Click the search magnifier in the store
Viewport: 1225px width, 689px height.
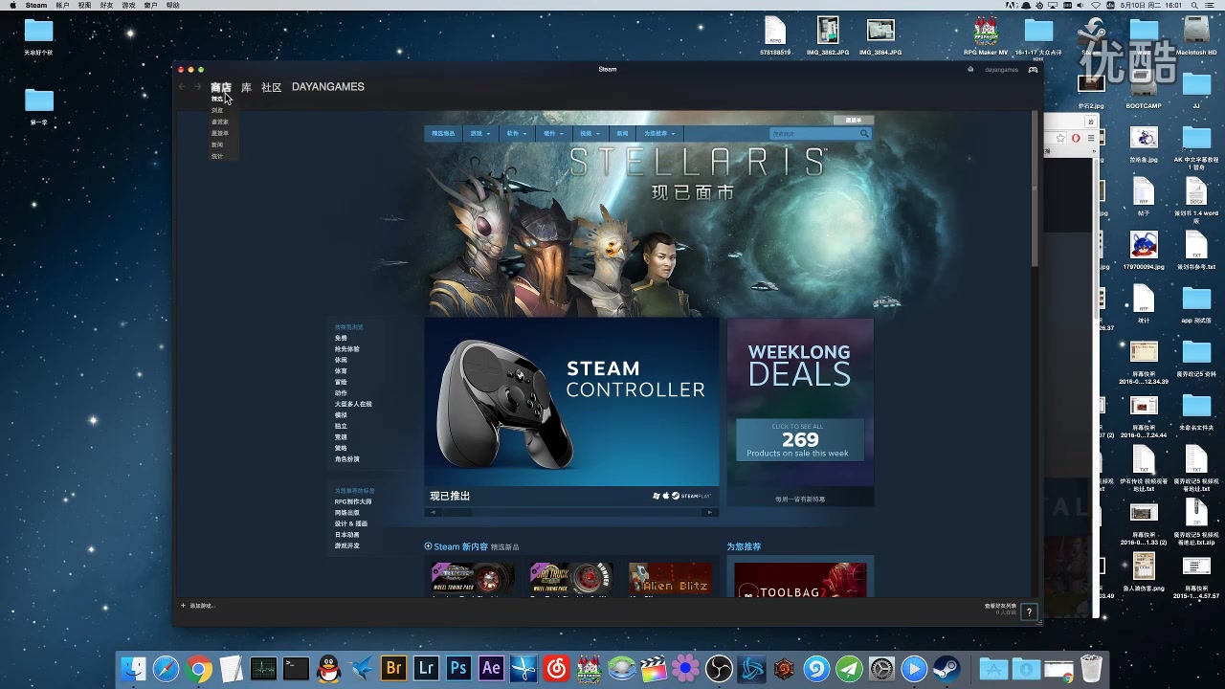point(864,134)
